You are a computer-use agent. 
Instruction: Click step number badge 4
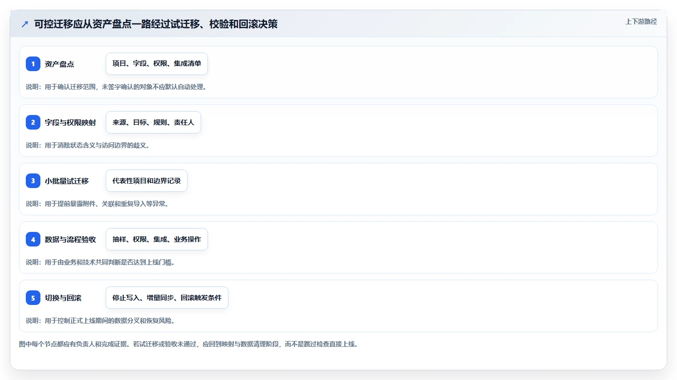(x=33, y=239)
